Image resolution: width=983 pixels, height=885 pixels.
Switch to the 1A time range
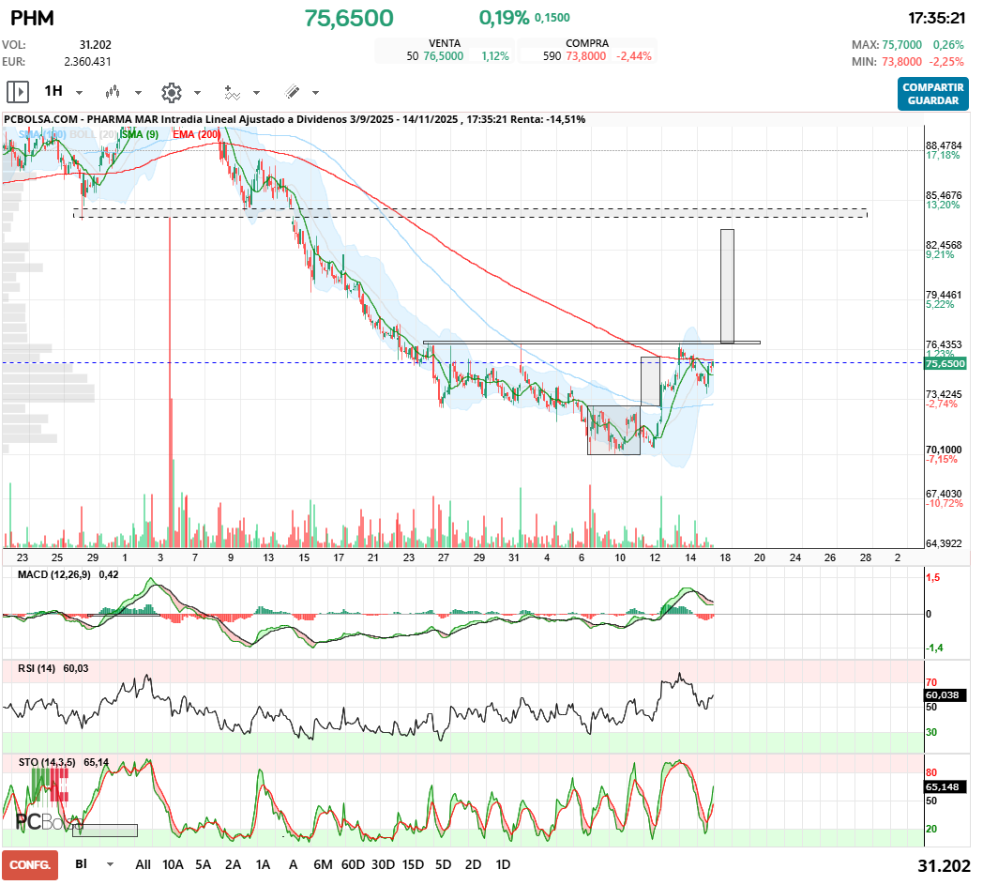click(263, 864)
